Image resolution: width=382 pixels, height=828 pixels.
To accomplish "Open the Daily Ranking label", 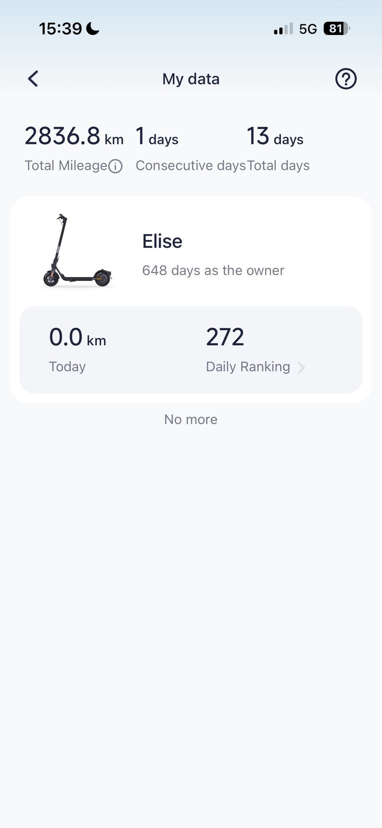I will pos(248,366).
